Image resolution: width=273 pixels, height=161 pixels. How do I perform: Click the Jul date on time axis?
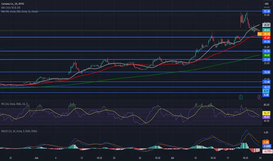pyautogui.click(x=172, y=158)
